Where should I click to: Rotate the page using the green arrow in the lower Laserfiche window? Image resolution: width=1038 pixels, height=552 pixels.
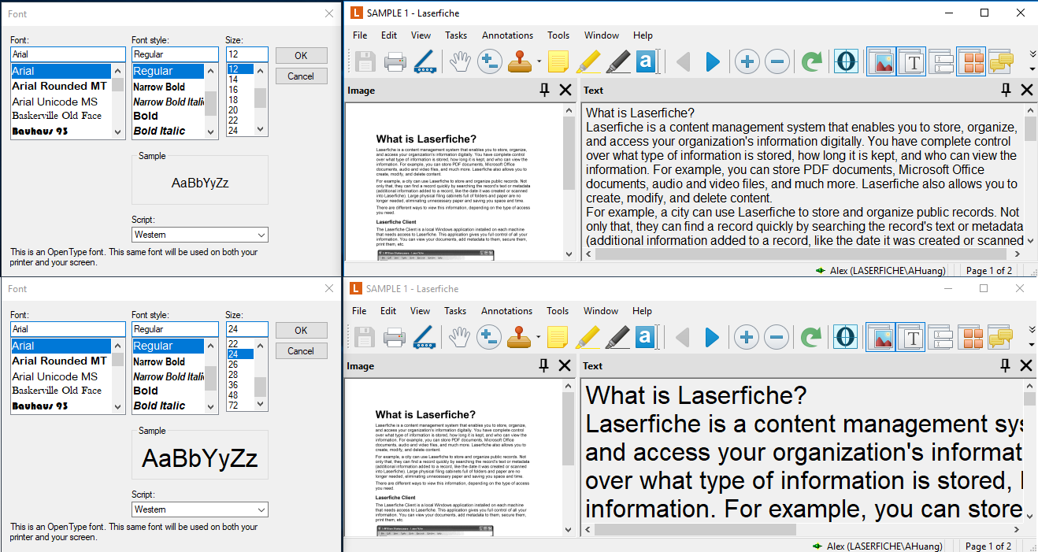811,337
